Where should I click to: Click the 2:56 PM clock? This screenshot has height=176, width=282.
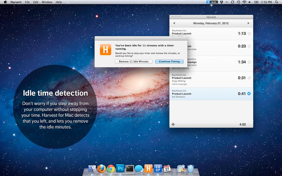[266, 2]
